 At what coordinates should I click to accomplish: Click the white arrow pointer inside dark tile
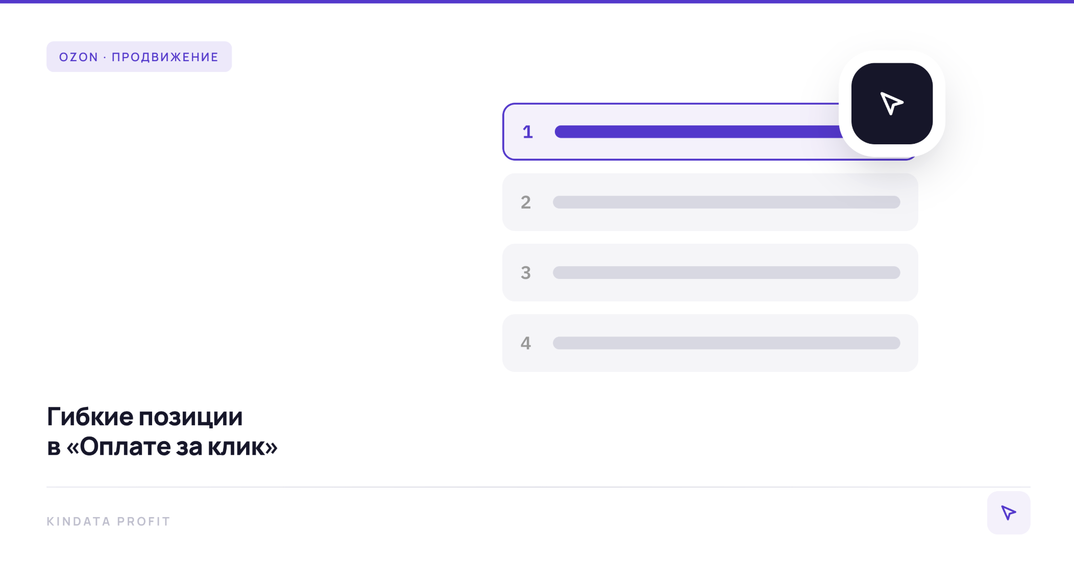pos(892,104)
